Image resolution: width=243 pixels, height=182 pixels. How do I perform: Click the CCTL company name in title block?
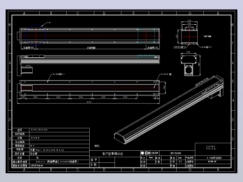click(x=211, y=147)
